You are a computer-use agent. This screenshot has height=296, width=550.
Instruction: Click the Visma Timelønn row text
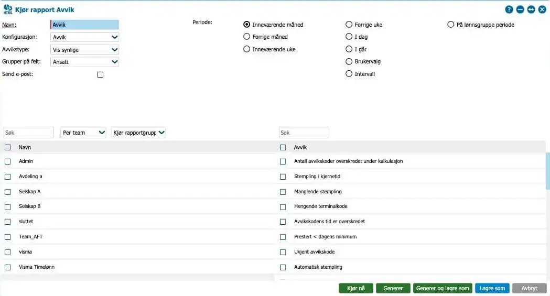click(37, 267)
